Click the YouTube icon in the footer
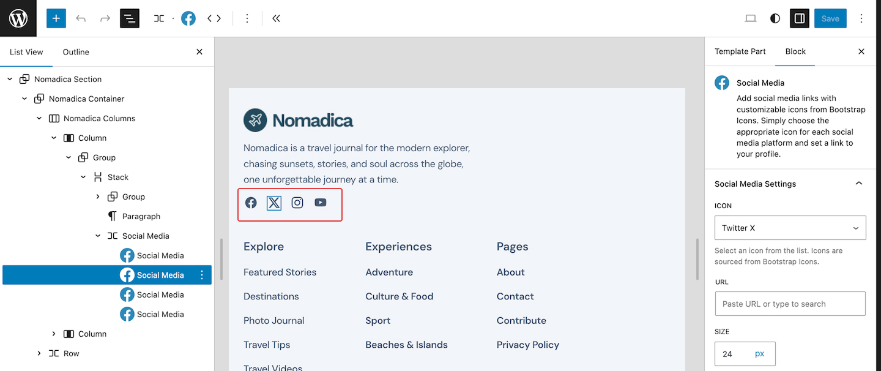881x371 pixels. [x=321, y=203]
